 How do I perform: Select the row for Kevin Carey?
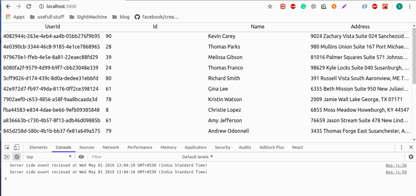point(206,36)
